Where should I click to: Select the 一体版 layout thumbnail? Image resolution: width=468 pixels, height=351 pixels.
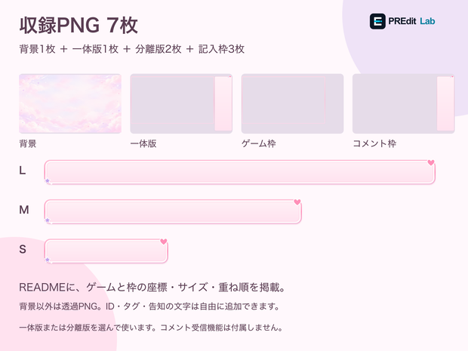(181, 103)
